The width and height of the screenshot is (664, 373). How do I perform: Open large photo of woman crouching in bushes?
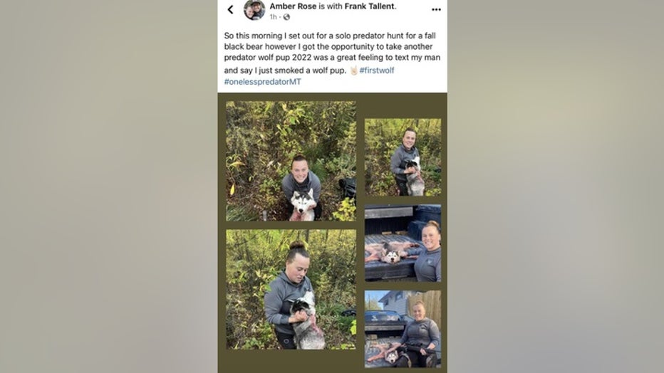click(291, 161)
